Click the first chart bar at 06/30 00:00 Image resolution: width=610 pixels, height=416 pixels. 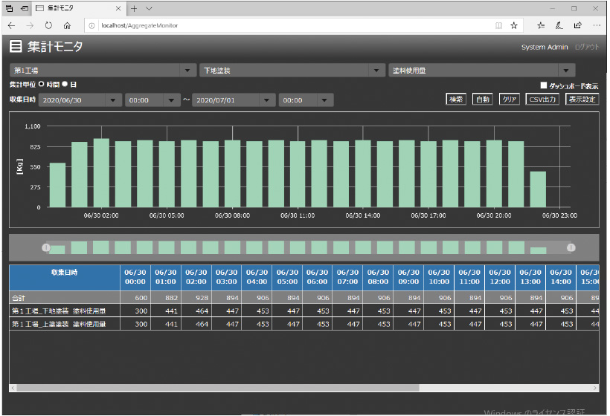click(x=57, y=185)
